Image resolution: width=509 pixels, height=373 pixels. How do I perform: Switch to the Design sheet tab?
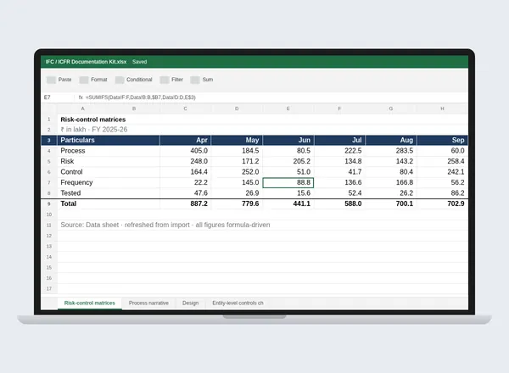[190, 303]
